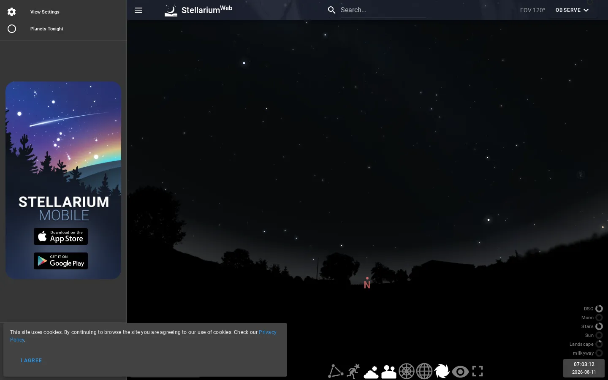Toggle night mode eye icon
608x380 pixels.
(x=460, y=372)
